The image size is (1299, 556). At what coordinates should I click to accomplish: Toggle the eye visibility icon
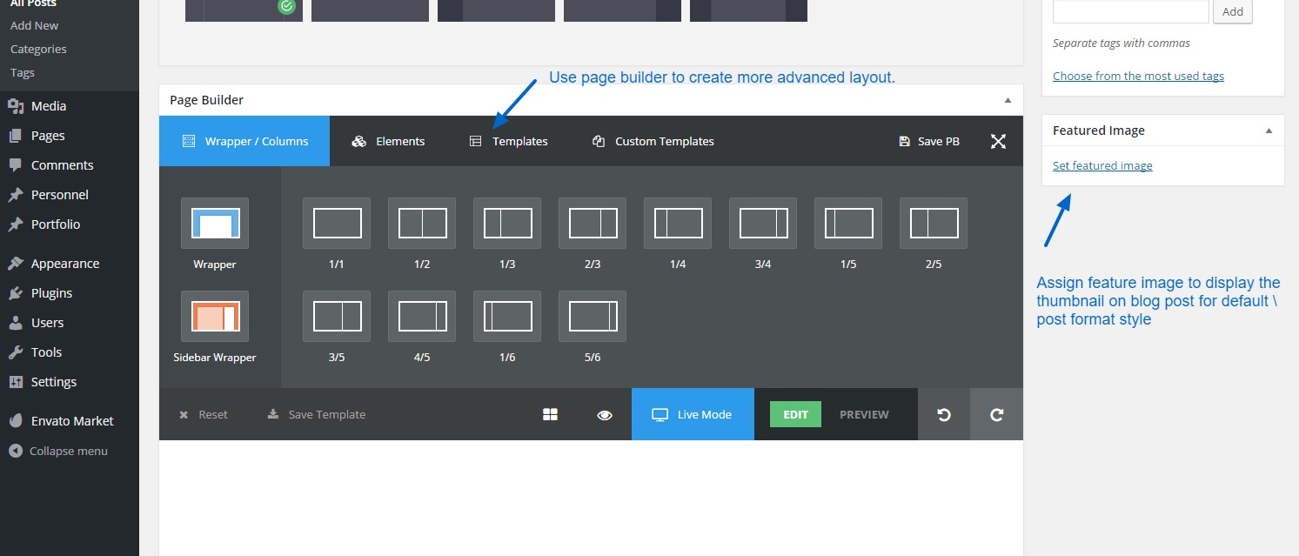point(605,415)
